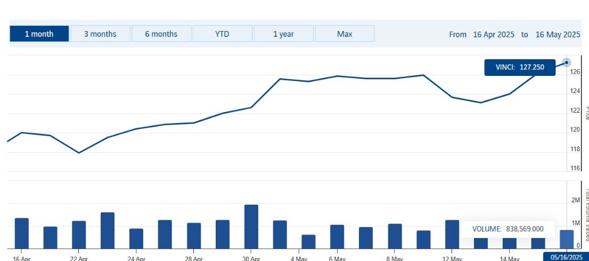
Task: Show Max available history range
Action: pyautogui.click(x=345, y=34)
